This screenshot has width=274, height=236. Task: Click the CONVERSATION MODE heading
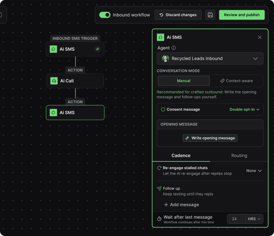coord(178,71)
